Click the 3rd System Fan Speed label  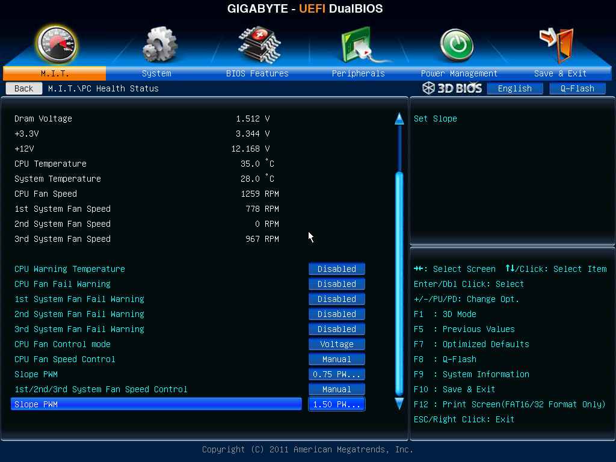pyautogui.click(x=63, y=239)
